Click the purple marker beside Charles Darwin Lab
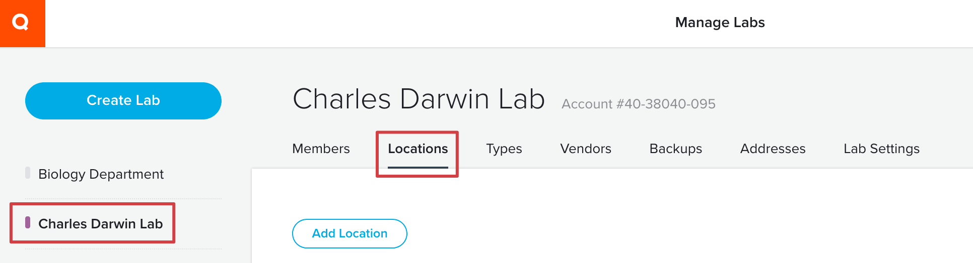 pyautogui.click(x=28, y=222)
